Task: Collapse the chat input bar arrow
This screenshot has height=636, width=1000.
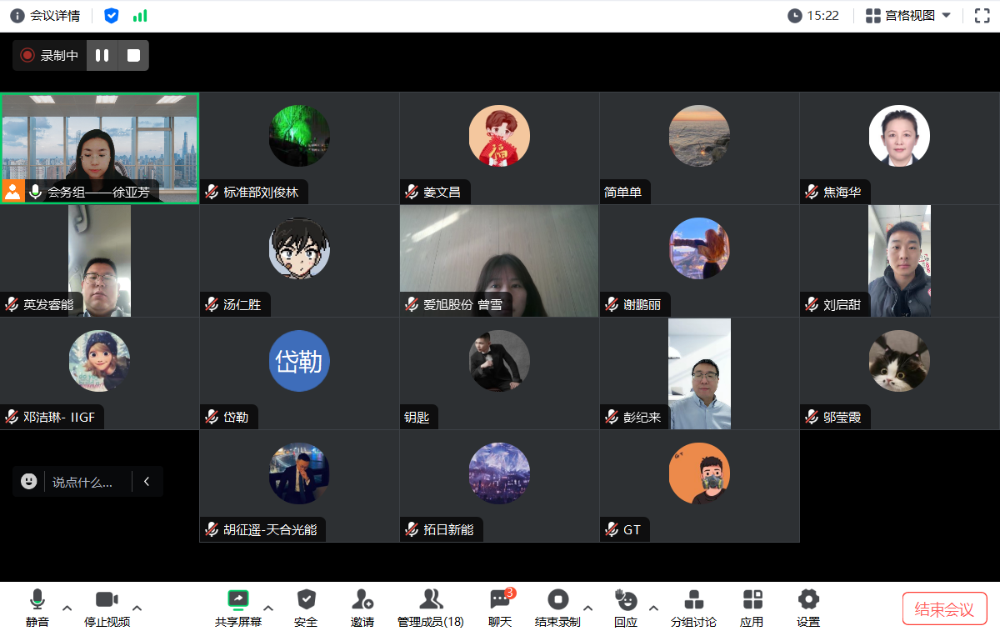Action: pyautogui.click(x=147, y=481)
